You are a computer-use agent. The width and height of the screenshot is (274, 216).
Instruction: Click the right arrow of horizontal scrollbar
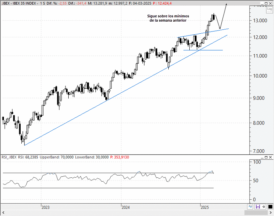tap(271, 212)
